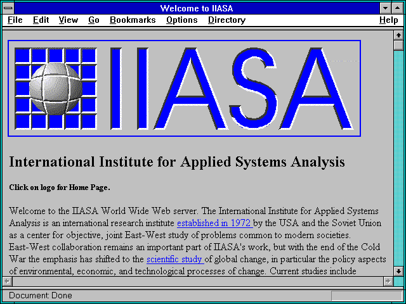The height and width of the screenshot is (304, 406).
Task: Click the IIASA logo image for Home Page
Action: [185, 88]
